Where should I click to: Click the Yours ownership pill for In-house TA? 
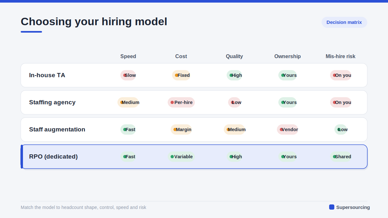287,75
